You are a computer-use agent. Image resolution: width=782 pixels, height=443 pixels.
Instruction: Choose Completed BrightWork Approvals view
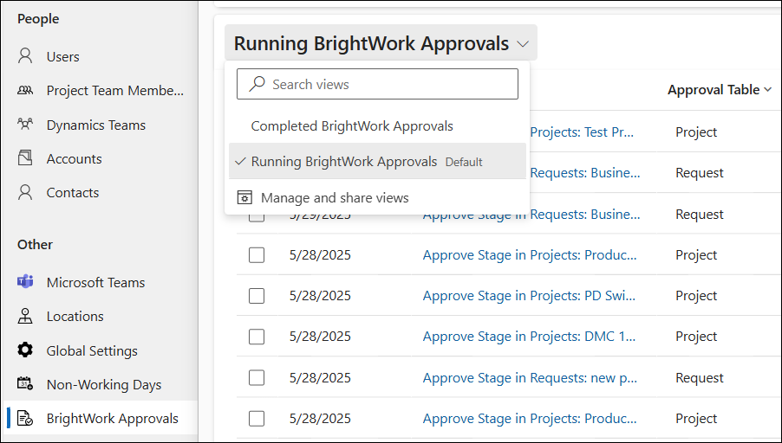point(352,126)
